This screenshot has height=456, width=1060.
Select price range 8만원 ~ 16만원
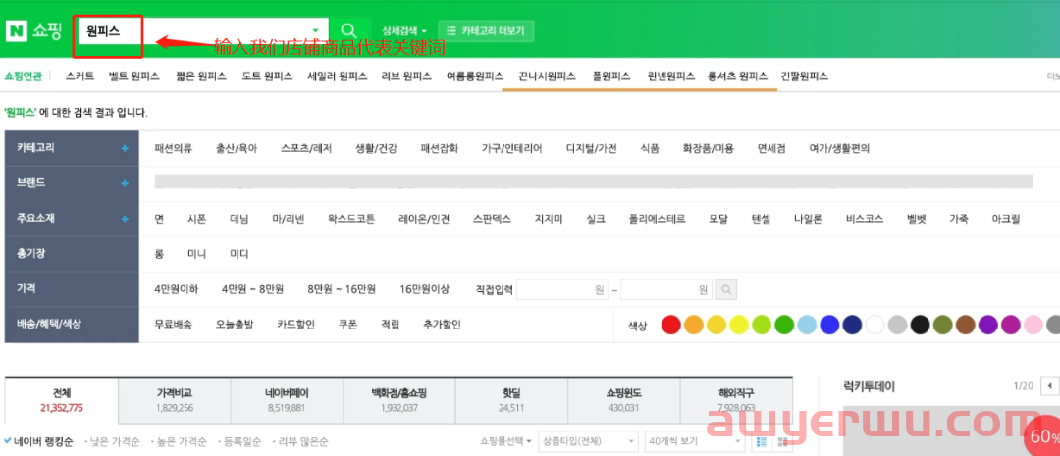pos(342,289)
